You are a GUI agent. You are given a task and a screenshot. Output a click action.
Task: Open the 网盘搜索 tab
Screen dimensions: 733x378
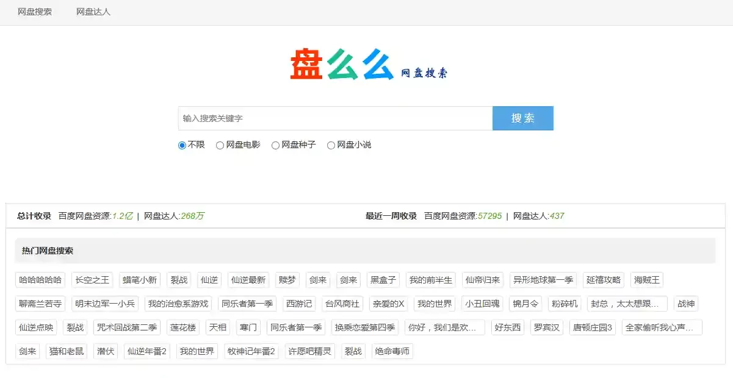[x=35, y=12]
